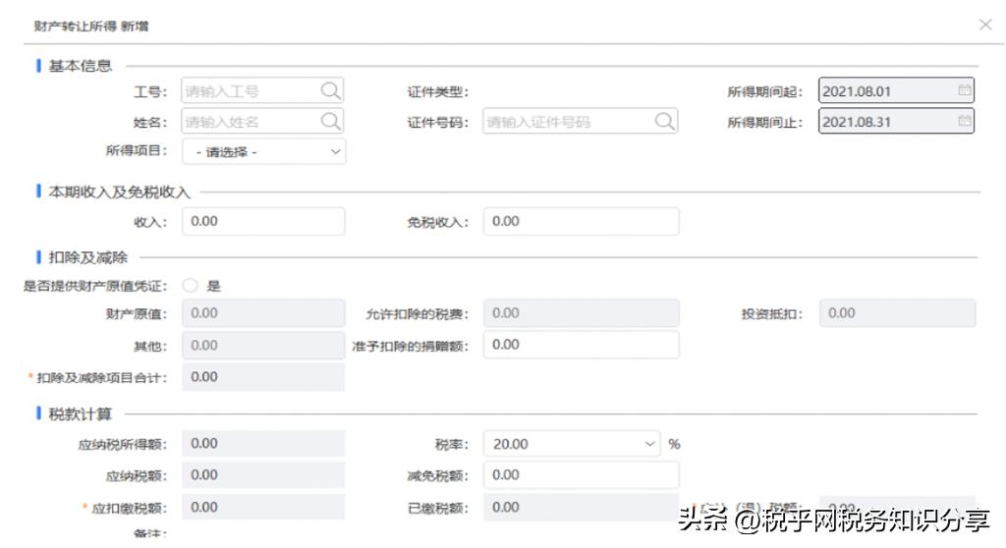
Task: Click the 已缴税额 field
Action: tap(582, 507)
